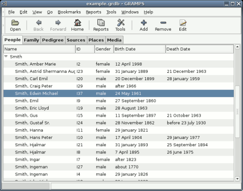Click birth date 12 April 1998

click(128, 64)
